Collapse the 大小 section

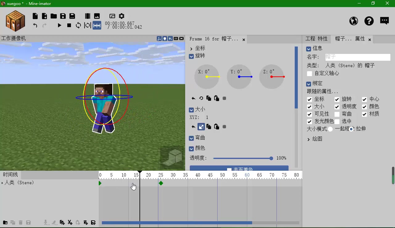(191, 110)
